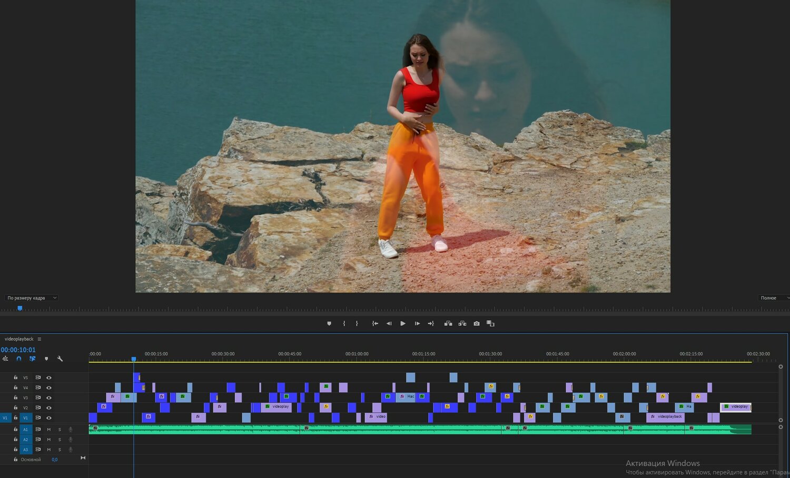The width and height of the screenshot is (790, 478).
Task: Hide track V2 with its eye icon
Action: click(x=49, y=407)
